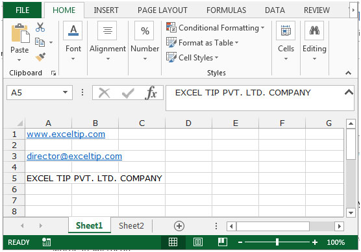The image size is (361, 252).
Task: Switch to Normal view in status bar
Action: (x=173, y=242)
